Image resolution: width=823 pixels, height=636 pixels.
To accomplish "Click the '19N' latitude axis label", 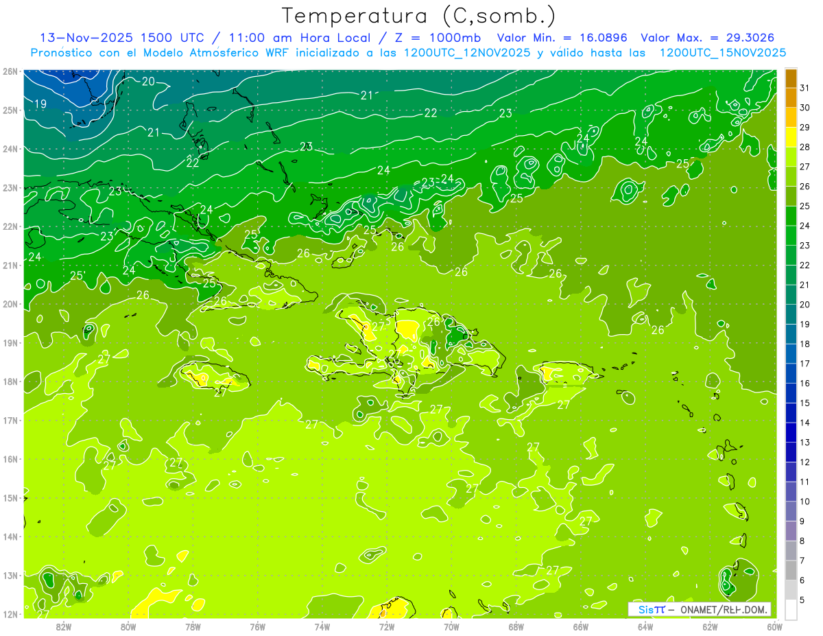I will pyautogui.click(x=10, y=342).
